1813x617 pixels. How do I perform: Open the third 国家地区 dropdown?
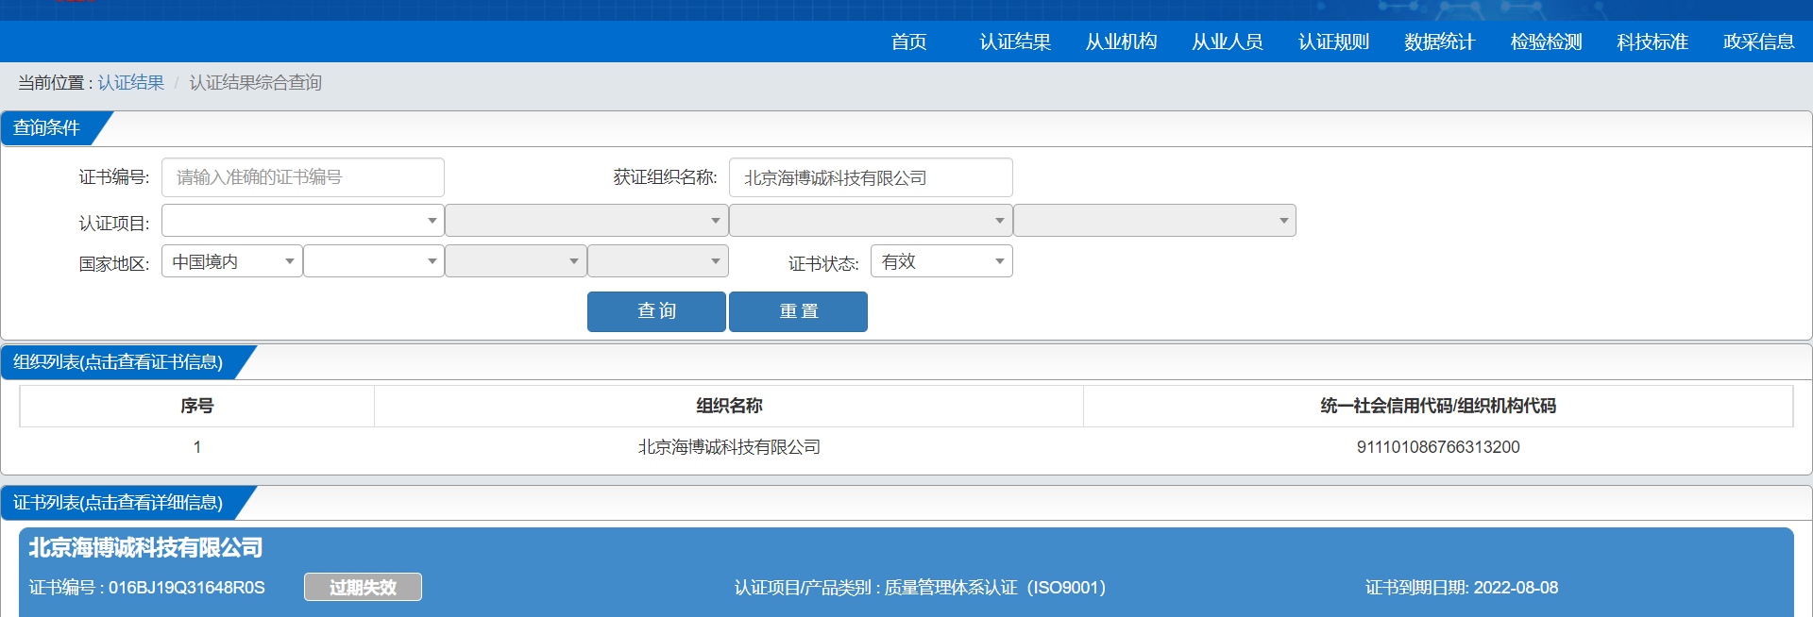[x=516, y=261]
